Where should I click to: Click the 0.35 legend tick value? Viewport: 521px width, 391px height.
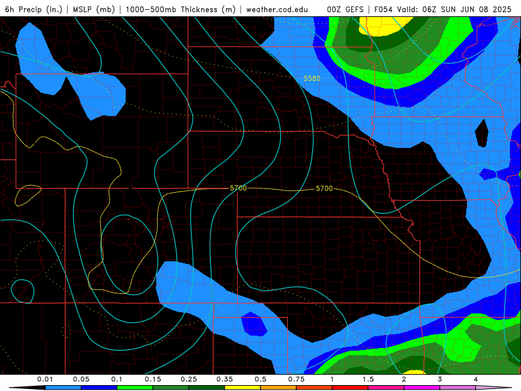click(x=225, y=379)
